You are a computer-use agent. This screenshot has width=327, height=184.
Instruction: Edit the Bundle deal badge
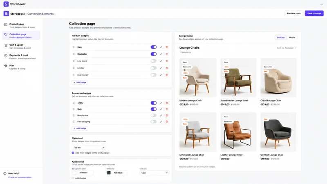161,115
